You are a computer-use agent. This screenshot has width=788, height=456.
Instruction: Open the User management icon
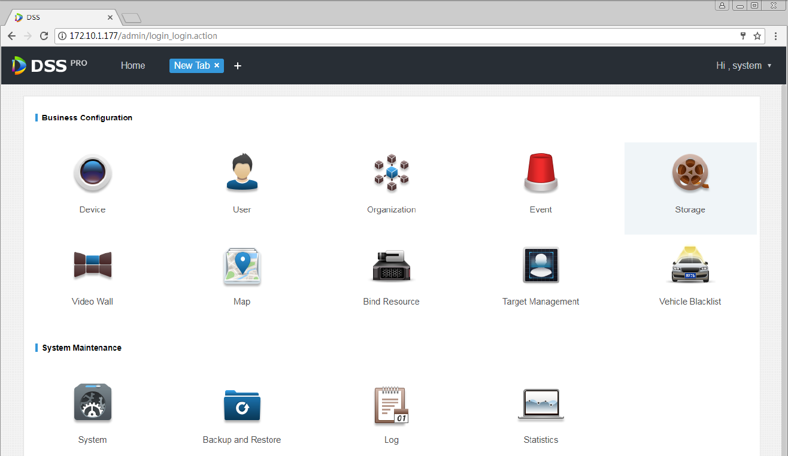(242, 173)
